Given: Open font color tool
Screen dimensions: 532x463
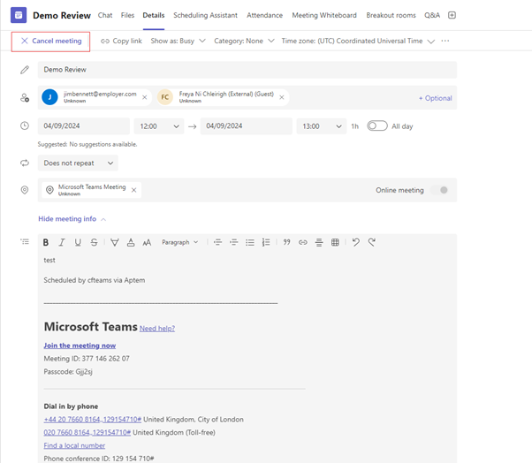Looking at the screenshot, I should pyautogui.click(x=131, y=242).
